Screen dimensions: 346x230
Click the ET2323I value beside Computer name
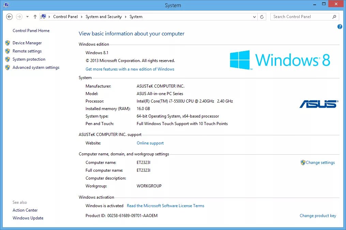tap(144, 163)
